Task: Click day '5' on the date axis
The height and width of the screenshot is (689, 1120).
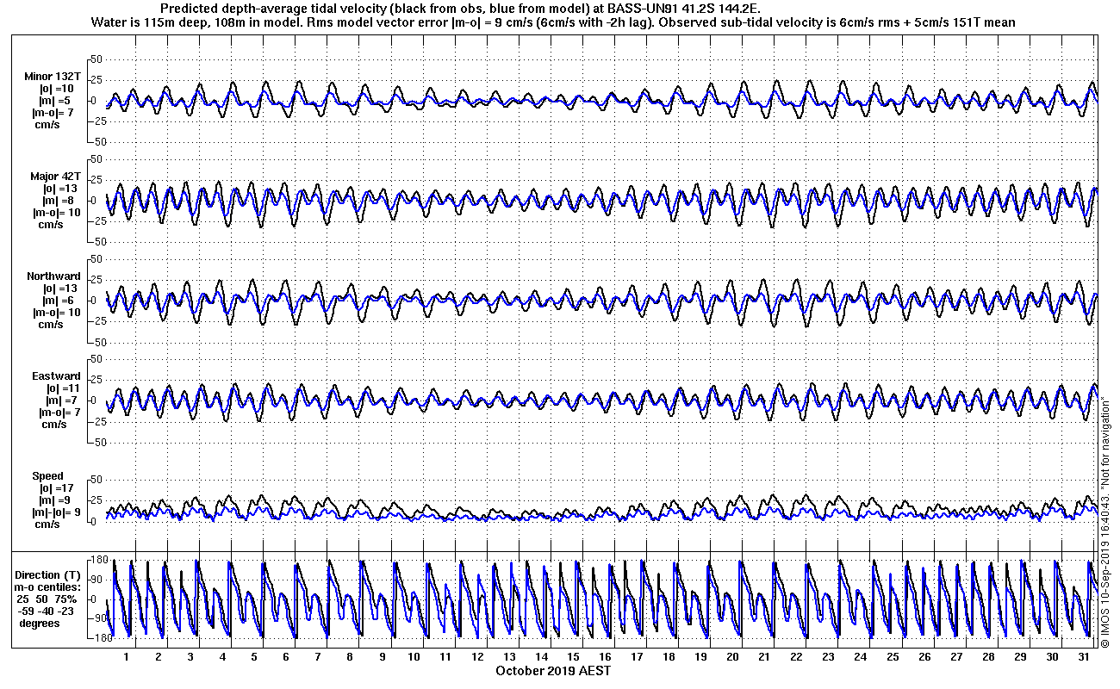Action: coord(254,657)
